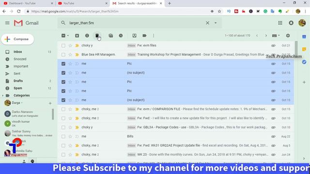Clear the search with the X icon
310x174 pixels.
[x=207, y=23]
